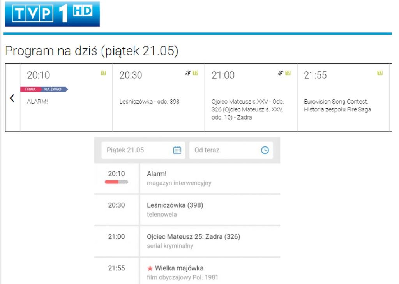Click the TVP 1 HD logo
The height and width of the screenshot is (284, 399).
[x=53, y=14]
